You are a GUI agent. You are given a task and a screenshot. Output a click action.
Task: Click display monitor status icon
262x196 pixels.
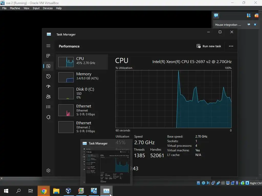(x=228, y=183)
